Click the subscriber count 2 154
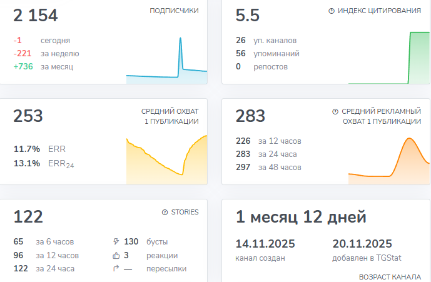The height and width of the screenshot is (282, 431). click(36, 16)
